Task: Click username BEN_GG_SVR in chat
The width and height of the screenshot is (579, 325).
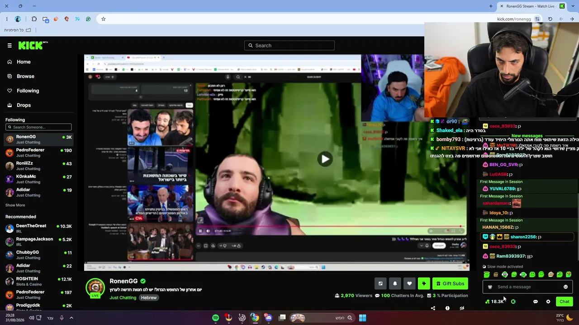Action: click(x=503, y=165)
